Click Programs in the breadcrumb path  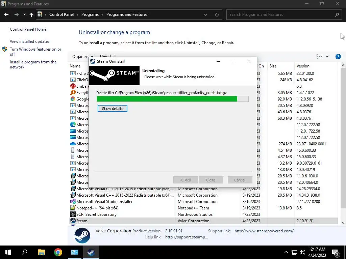pyautogui.click(x=90, y=15)
